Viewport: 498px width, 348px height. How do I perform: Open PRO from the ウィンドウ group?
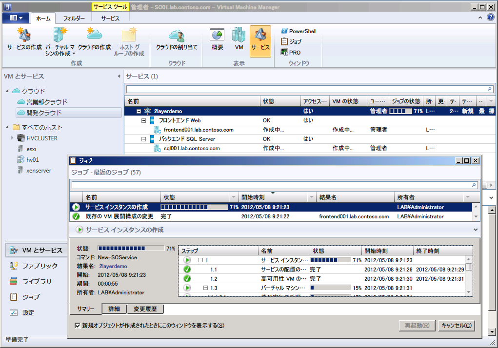[x=293, y=52]
